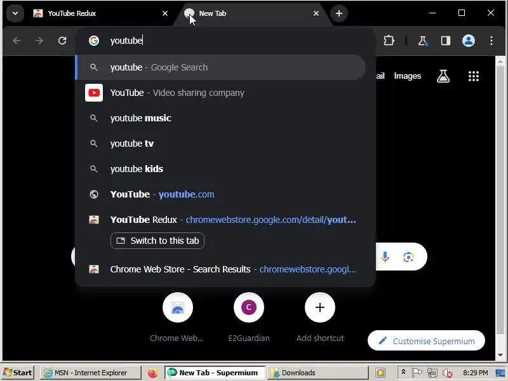Open the Chrome Labs flask in toolbar
Viewport: 508px width, 381px height.
pos(422,41)
